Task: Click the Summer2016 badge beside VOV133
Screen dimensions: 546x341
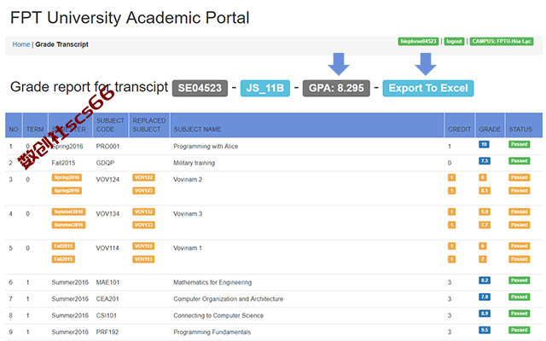Action: (68, 225)
